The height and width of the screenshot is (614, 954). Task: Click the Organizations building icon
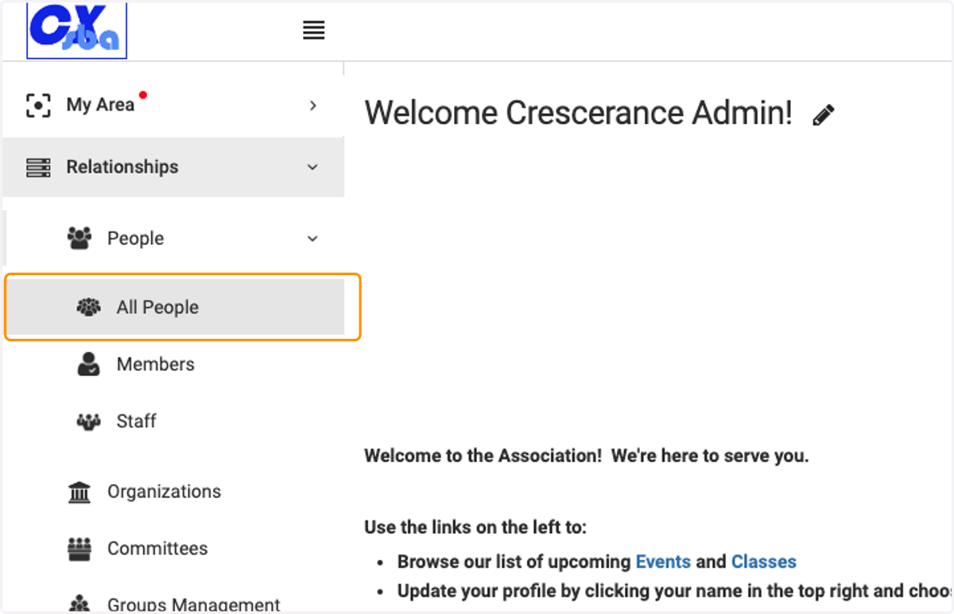[x=79, y=492]
